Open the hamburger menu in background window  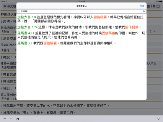coord(5,6)
